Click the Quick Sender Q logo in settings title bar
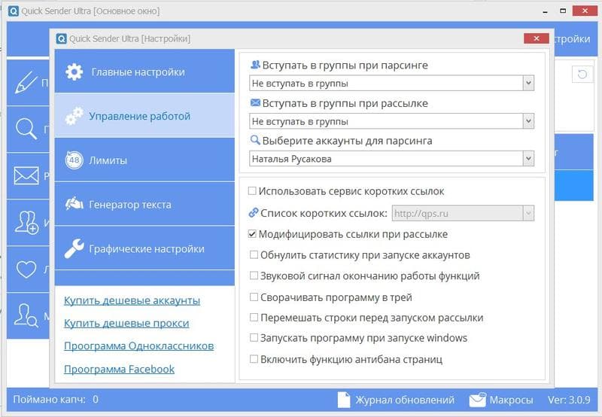 coord(62,39)
